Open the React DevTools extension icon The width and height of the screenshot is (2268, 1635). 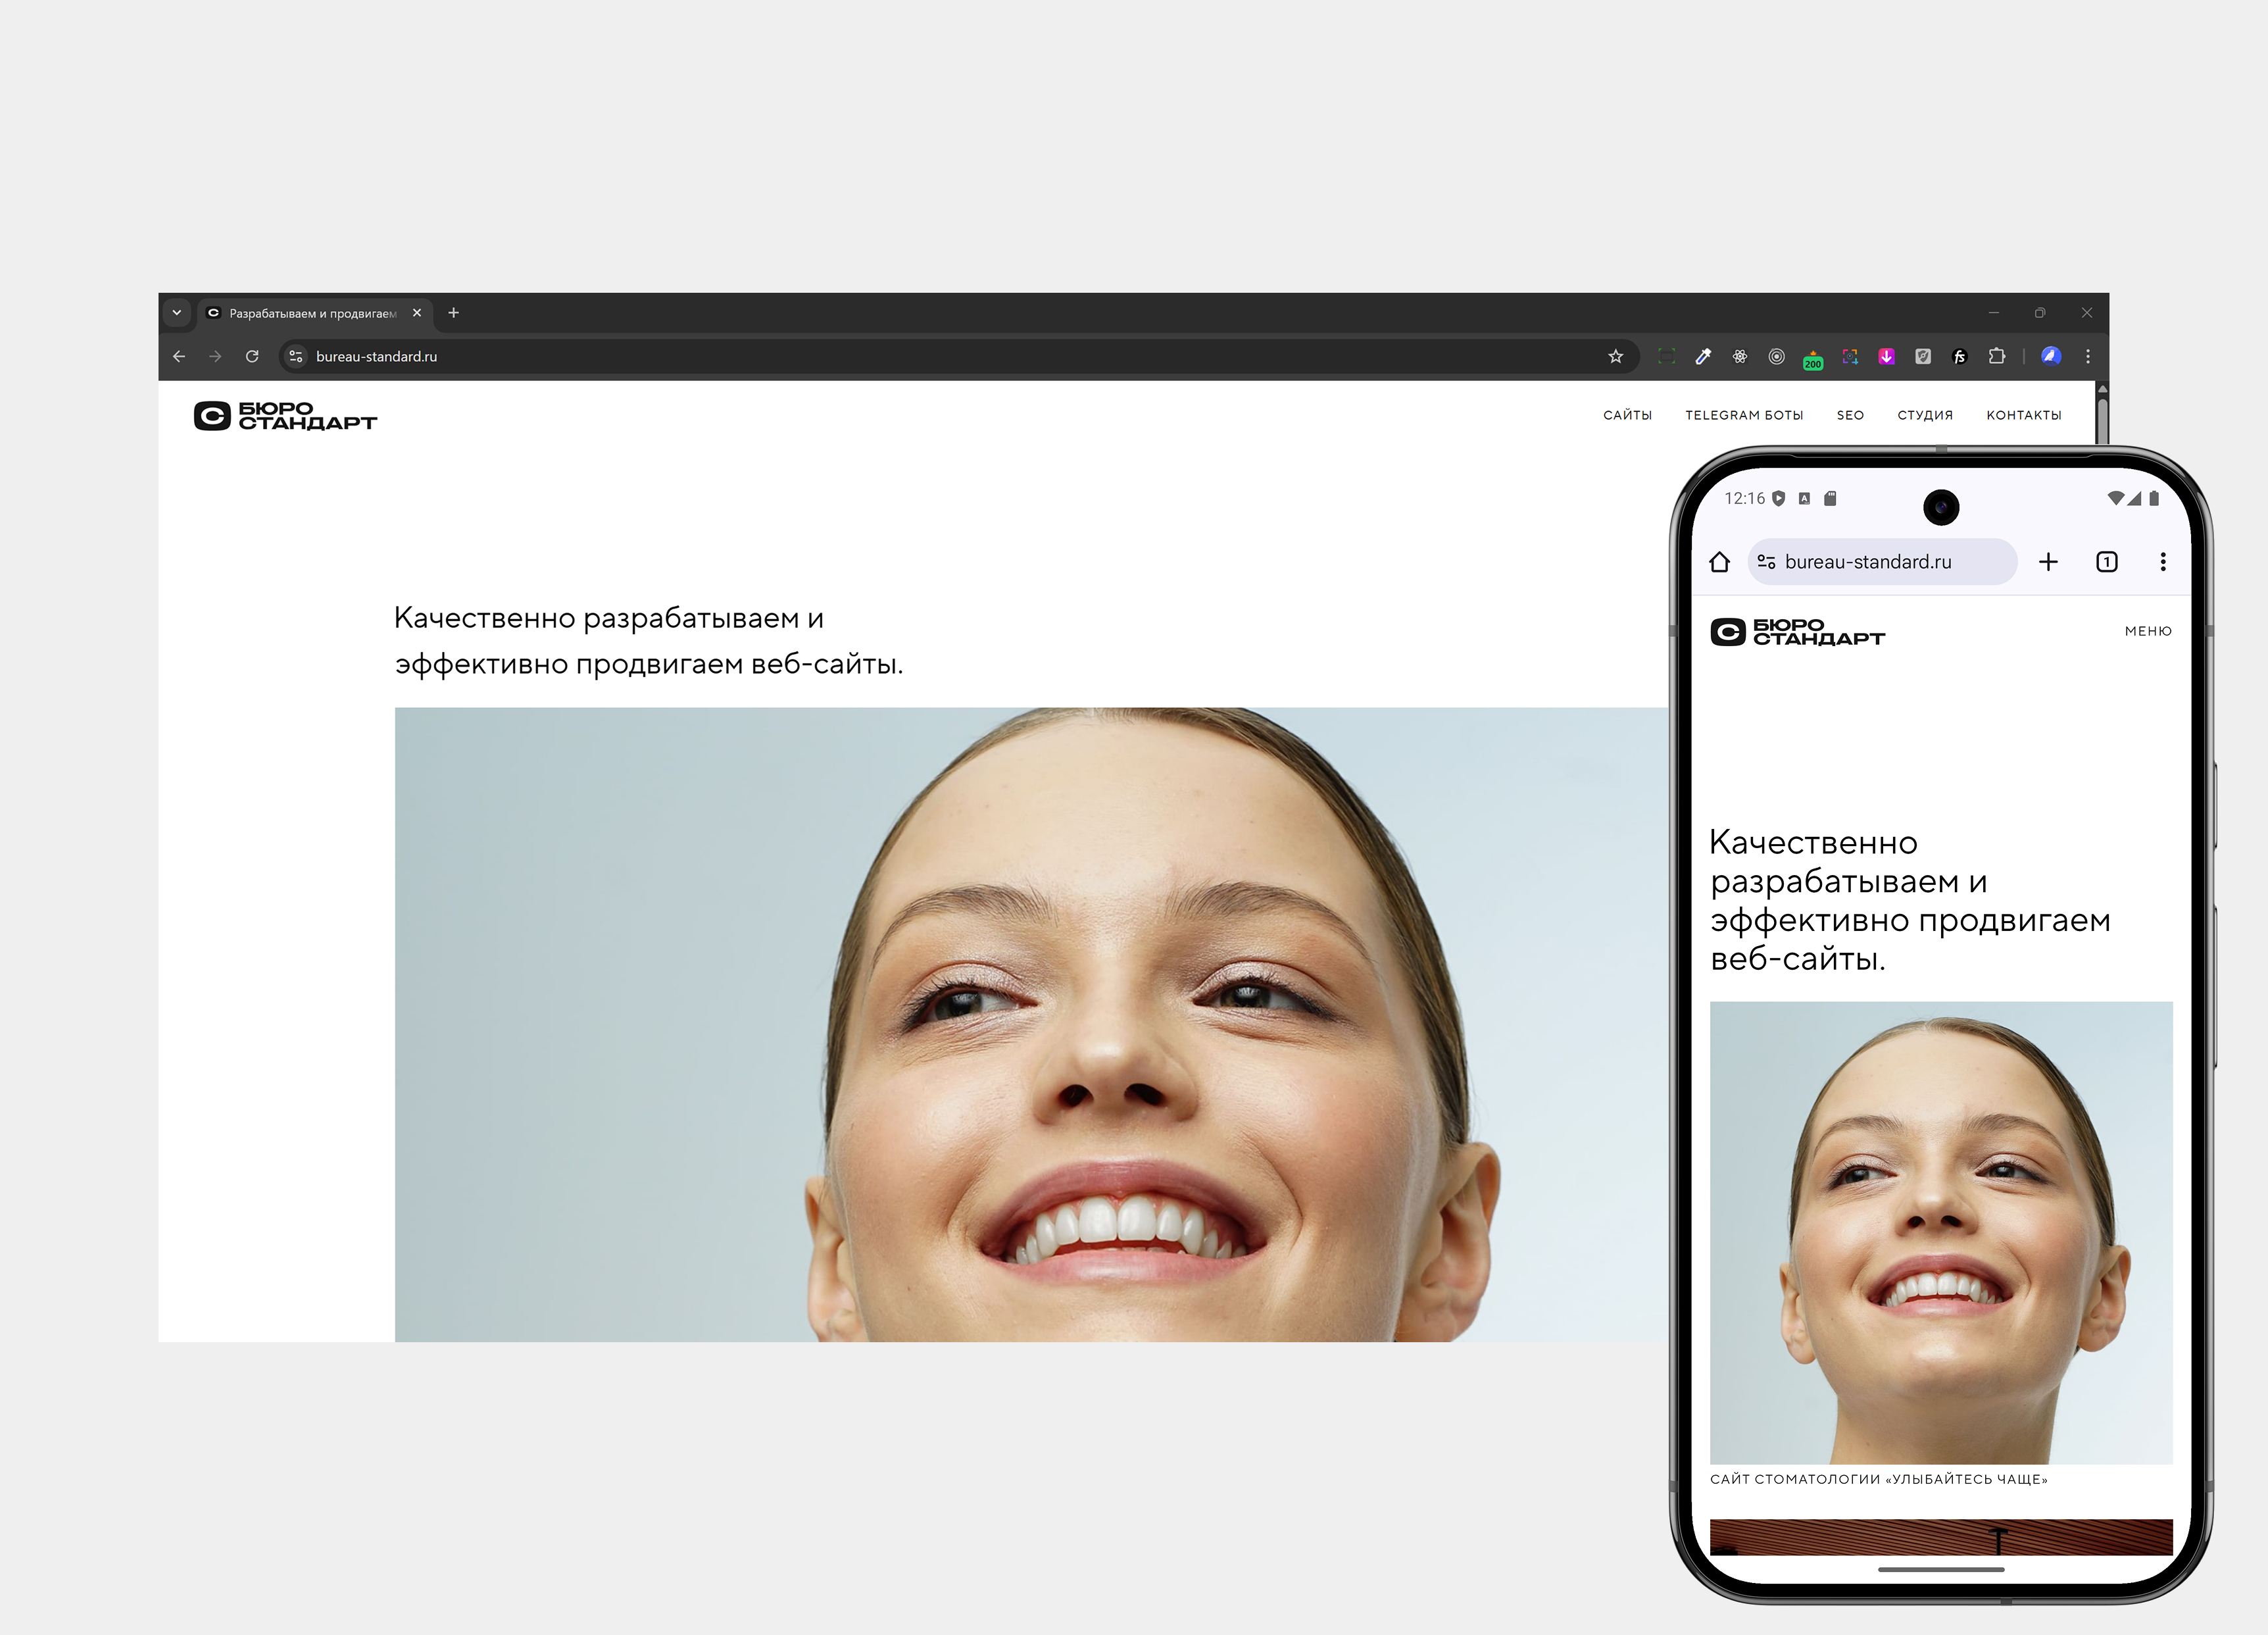(1740, 357)
